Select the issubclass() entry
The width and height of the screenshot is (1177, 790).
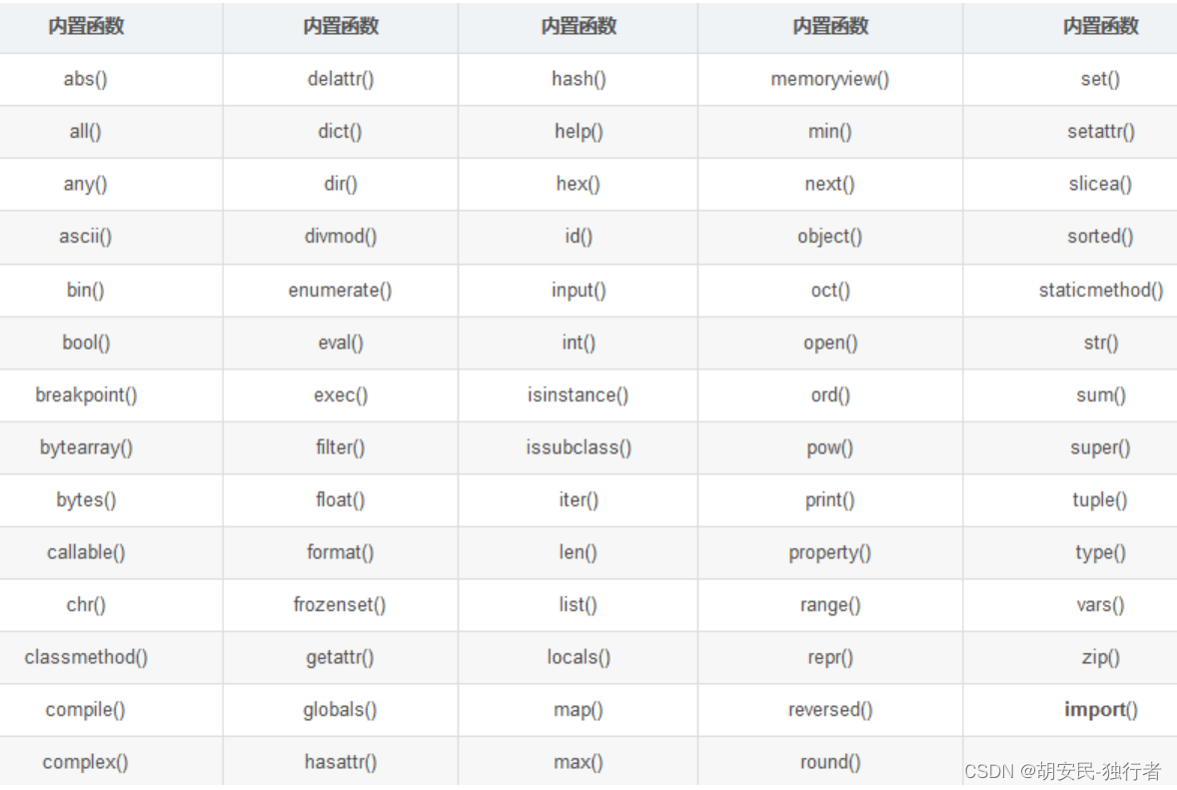pos(579,447)
